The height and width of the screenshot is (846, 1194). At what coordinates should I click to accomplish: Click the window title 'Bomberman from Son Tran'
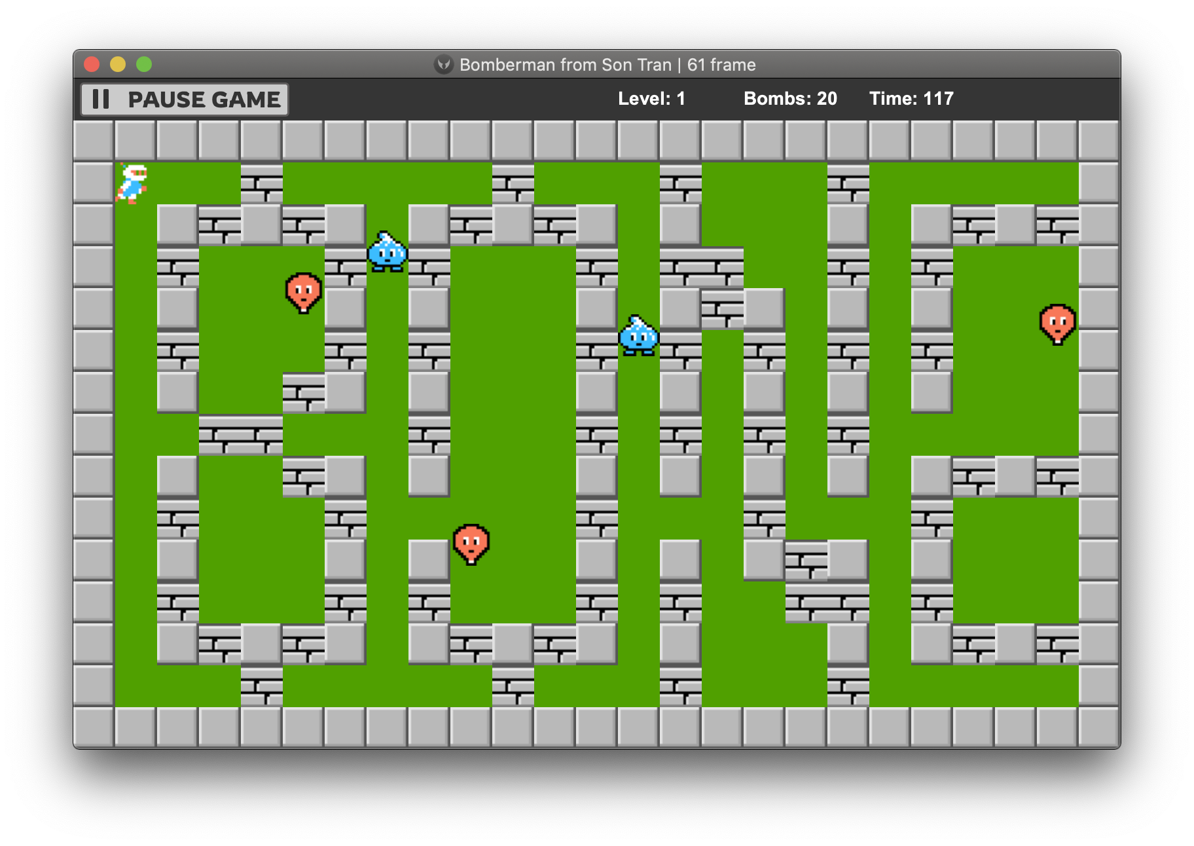tap(566, 65)
